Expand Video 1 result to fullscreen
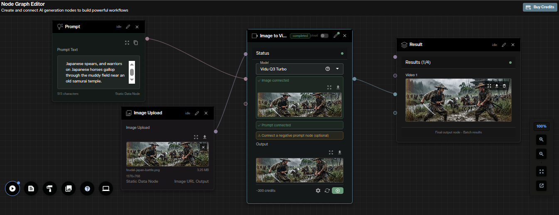 (489, 86)
